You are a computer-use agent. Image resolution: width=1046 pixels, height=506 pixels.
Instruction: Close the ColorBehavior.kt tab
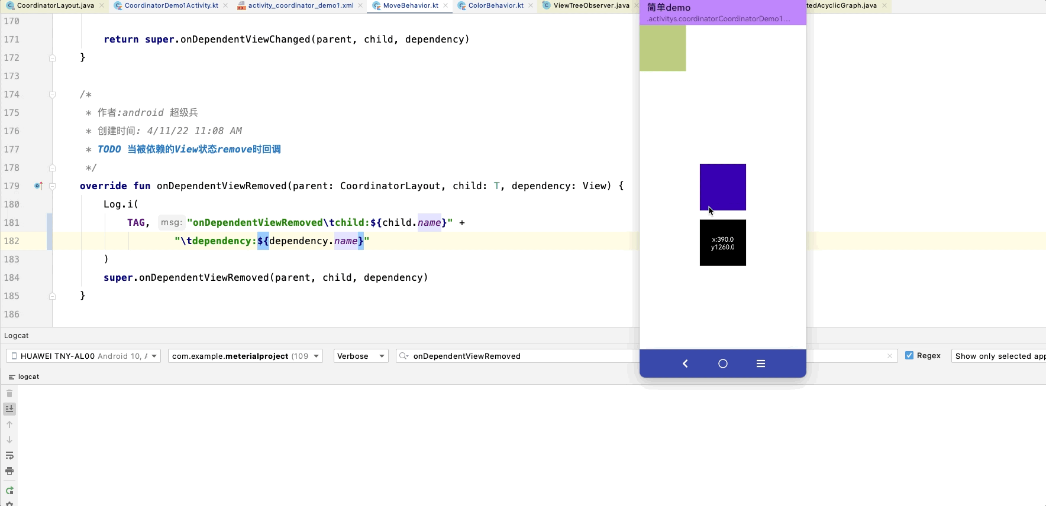tap(531, 5)
